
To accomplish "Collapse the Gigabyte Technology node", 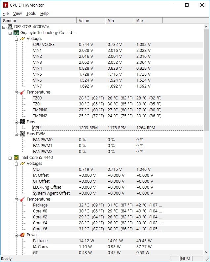I will (10, 33).
